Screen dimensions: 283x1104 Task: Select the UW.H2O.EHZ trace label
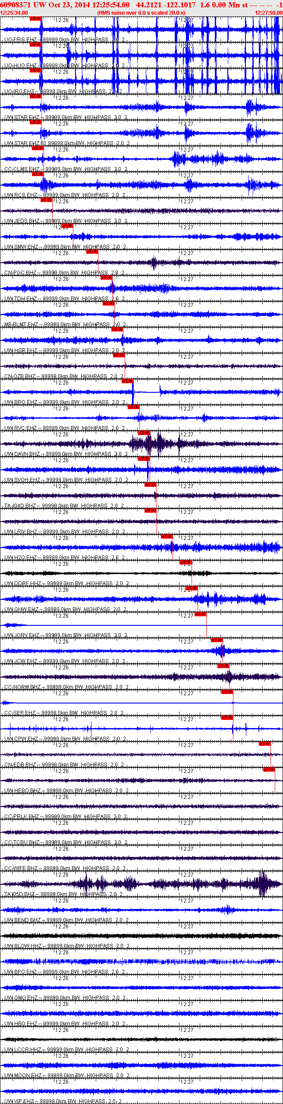pyautogui.click(x=65, y=558)
